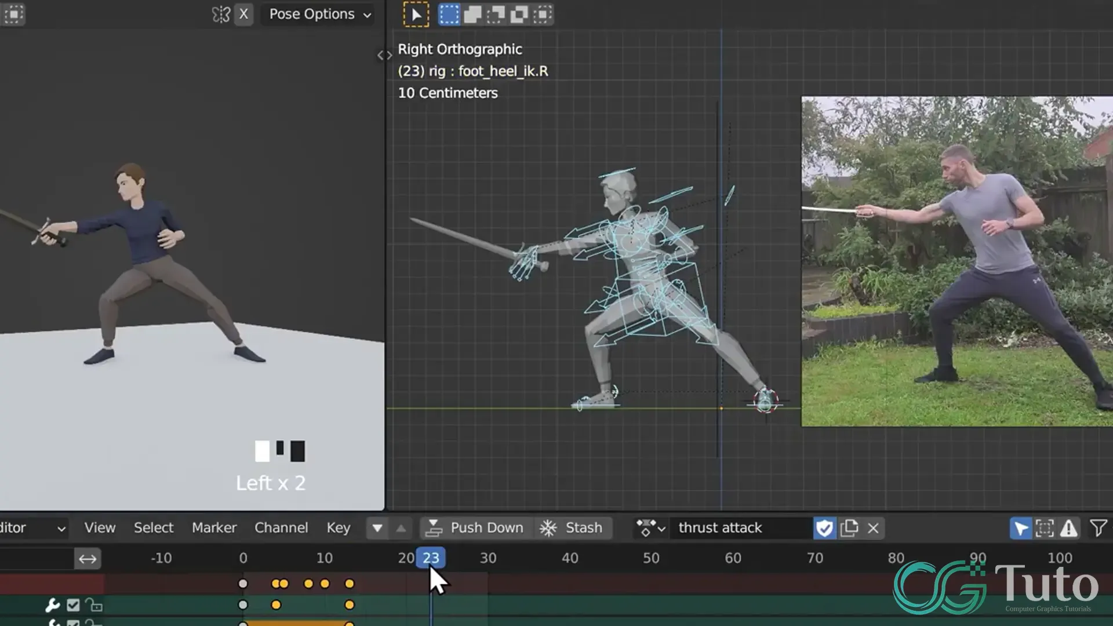
Task: Open the filter funnel icon in Dope Sheet header
Action: tap(1099, 528)
